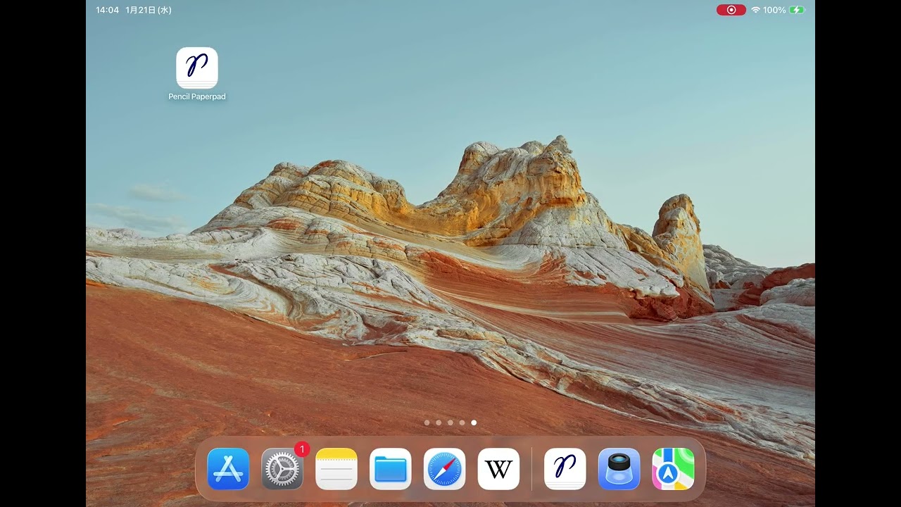Launch the Maps app from the dock

click(674, 469)
